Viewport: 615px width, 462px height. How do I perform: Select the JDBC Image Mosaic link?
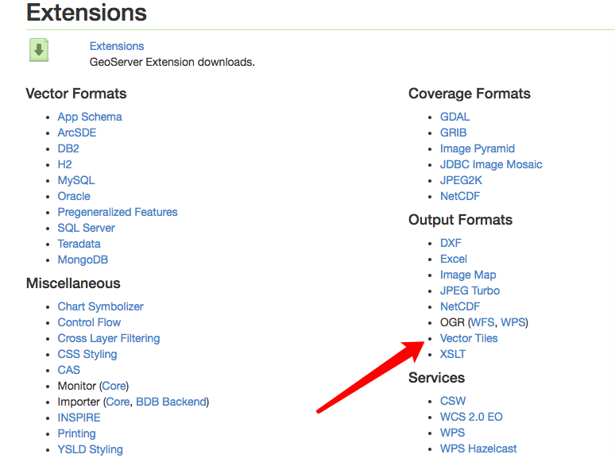[x=491, y=164]
